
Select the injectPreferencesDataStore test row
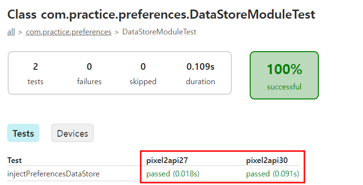[153, 174]
